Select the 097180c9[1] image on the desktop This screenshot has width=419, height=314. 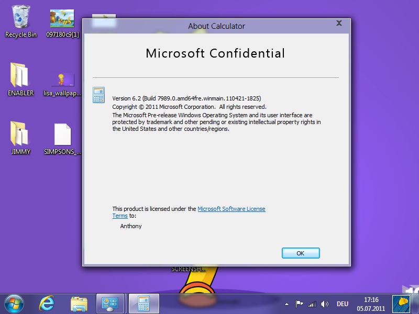click(x=62, y=24)
